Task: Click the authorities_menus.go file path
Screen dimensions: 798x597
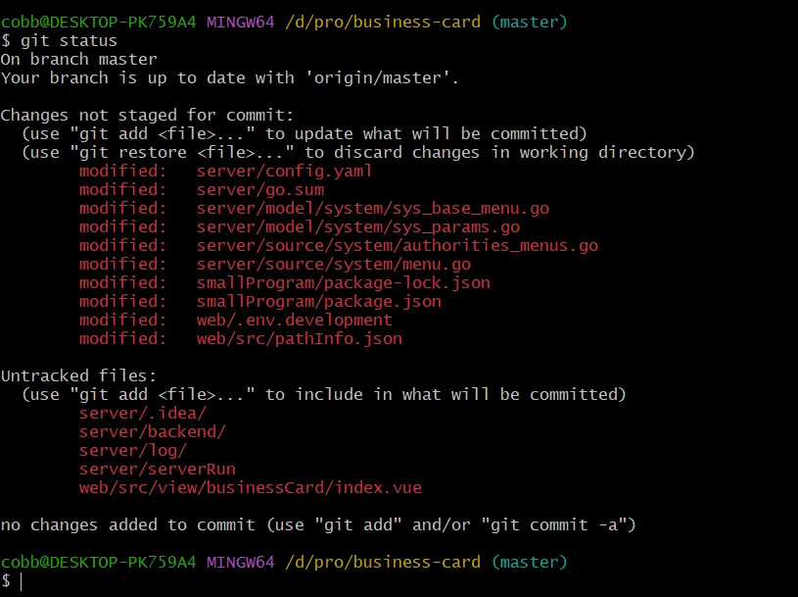Action: pyautogui.click(x=397, y=245)
